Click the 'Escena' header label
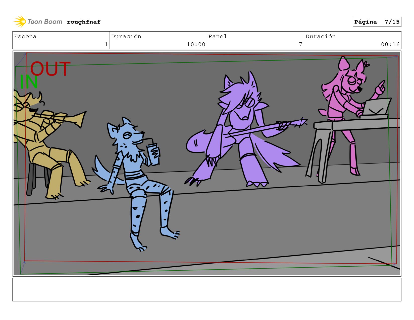 tap(25, 36)
